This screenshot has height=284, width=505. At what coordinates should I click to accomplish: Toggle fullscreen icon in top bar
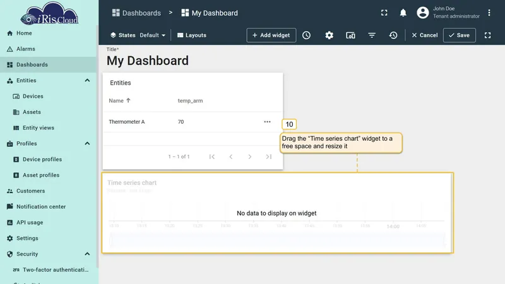[384, 13]
